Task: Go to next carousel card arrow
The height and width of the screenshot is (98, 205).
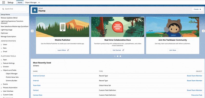Action: 203,31
